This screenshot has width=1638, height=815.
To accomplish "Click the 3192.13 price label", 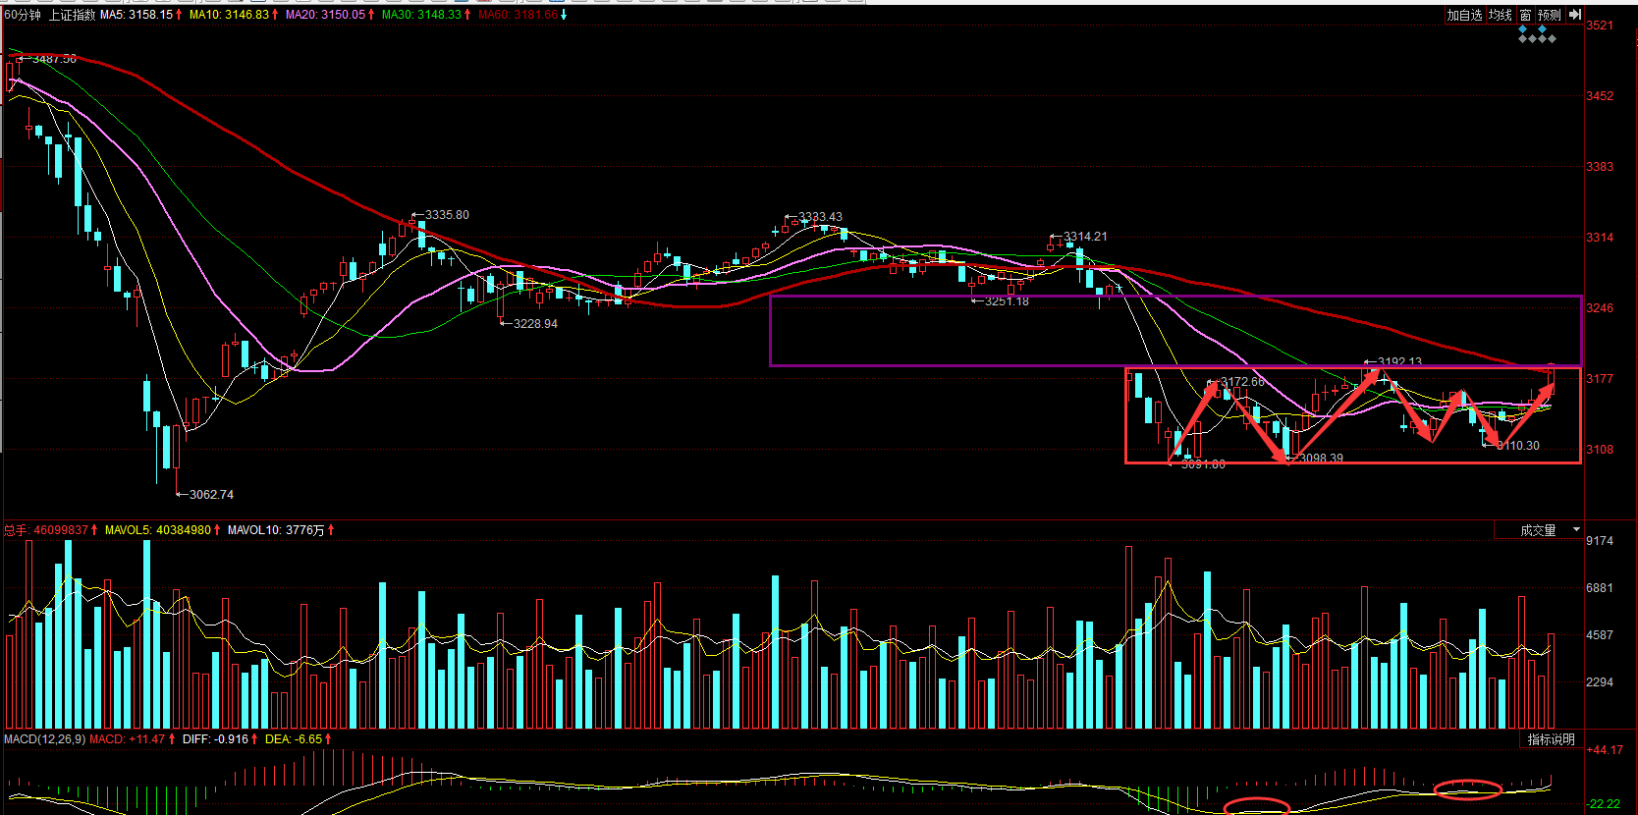I will 1399,361.
